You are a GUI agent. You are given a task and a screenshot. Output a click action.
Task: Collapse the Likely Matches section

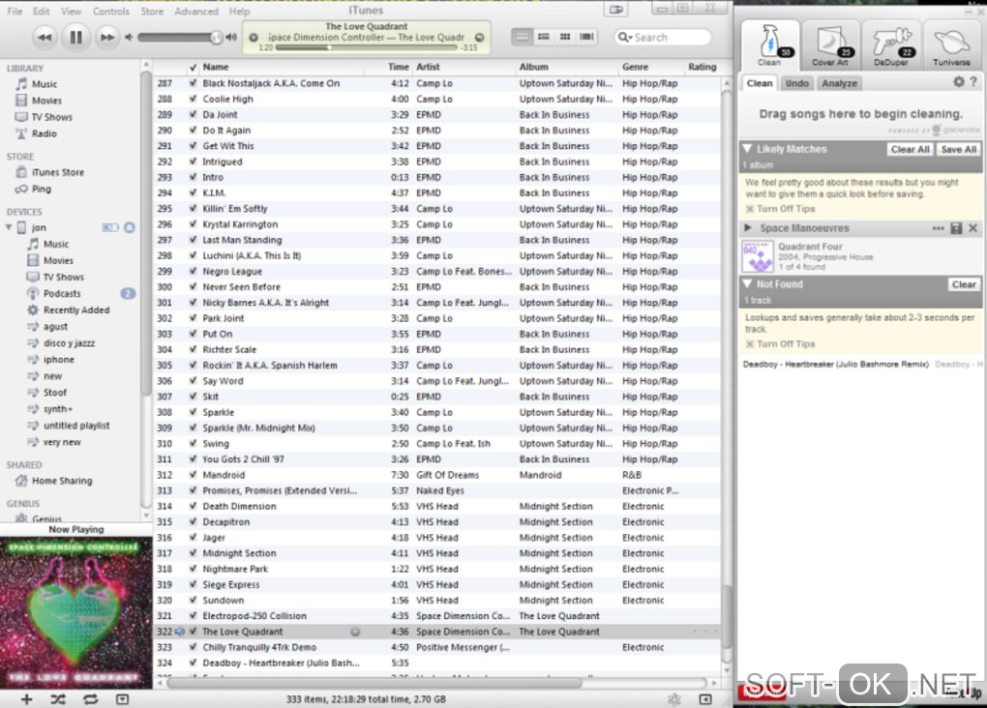(747, 149)
